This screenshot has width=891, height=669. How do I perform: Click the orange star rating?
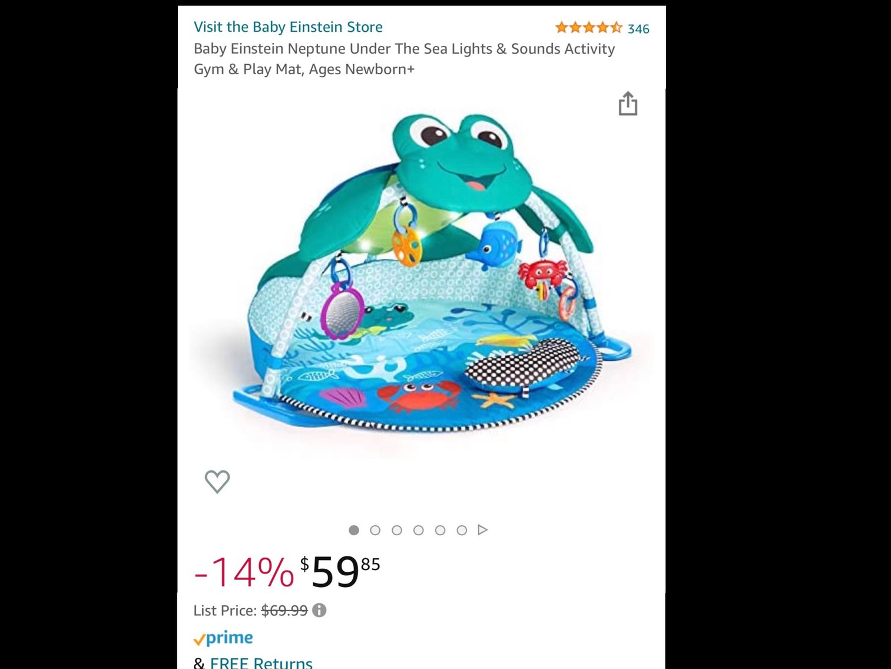coord(589,27)
